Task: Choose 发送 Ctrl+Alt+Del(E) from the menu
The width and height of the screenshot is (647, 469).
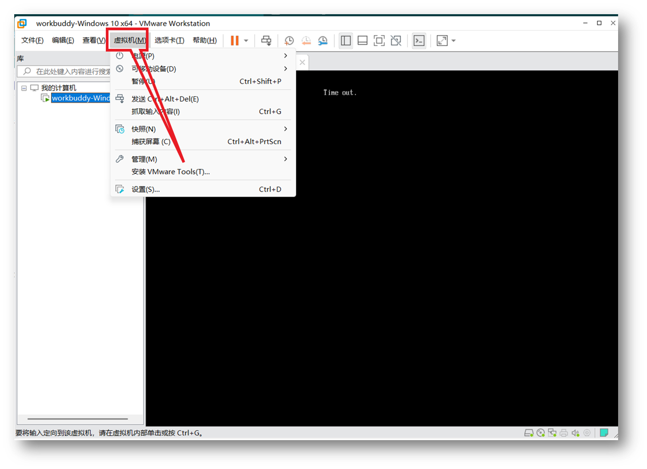Action: [203, 99]
